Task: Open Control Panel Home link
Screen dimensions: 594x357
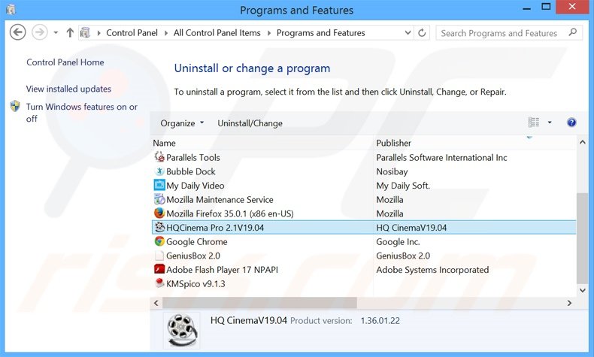Action: coord(65,62)
